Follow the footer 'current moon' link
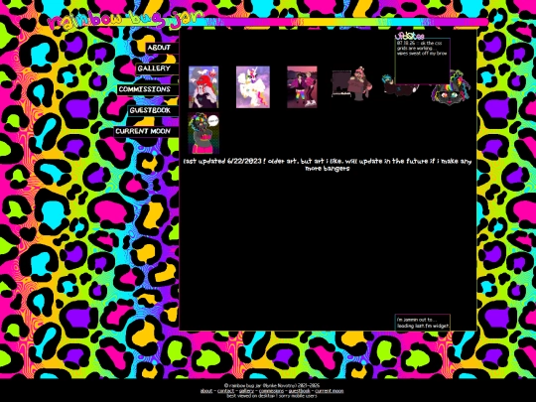The height and width of the screenshot is (402, 536). (330, 391)
